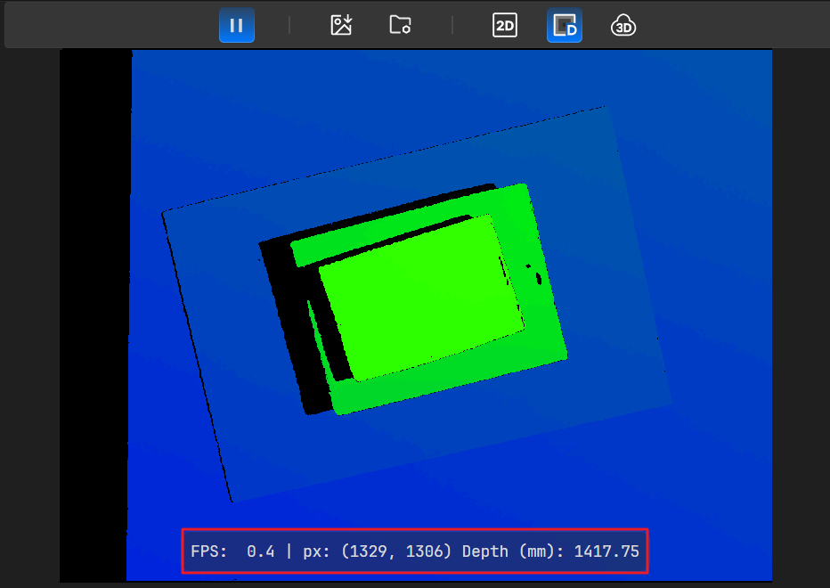The height and width of the screenshot is (588, 830).
Task: Click the depth value 1417.75
Action: (606, 551)
